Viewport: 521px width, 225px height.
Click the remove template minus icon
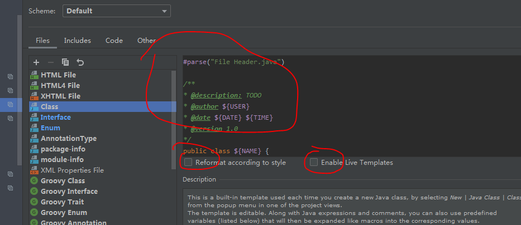click(50, 62)
